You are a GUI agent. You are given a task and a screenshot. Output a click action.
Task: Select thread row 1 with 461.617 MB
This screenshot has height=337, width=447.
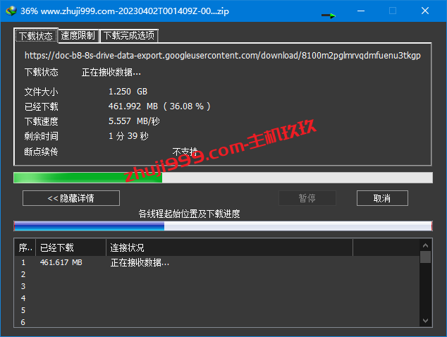click(217, 262)
